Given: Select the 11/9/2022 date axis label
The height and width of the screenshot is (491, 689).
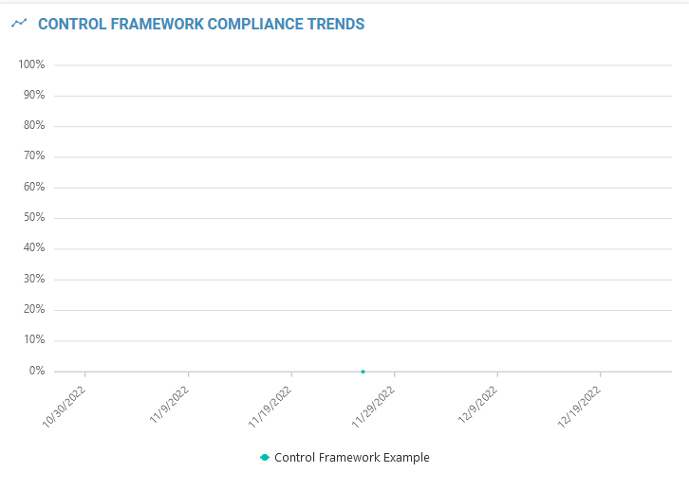Looking at the screenshot, I should pyautogui.click(x=171, y=405).
